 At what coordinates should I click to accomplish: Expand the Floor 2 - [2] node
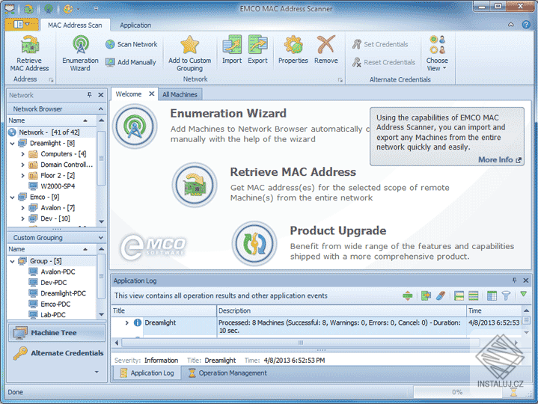click(x=23, y=176)
